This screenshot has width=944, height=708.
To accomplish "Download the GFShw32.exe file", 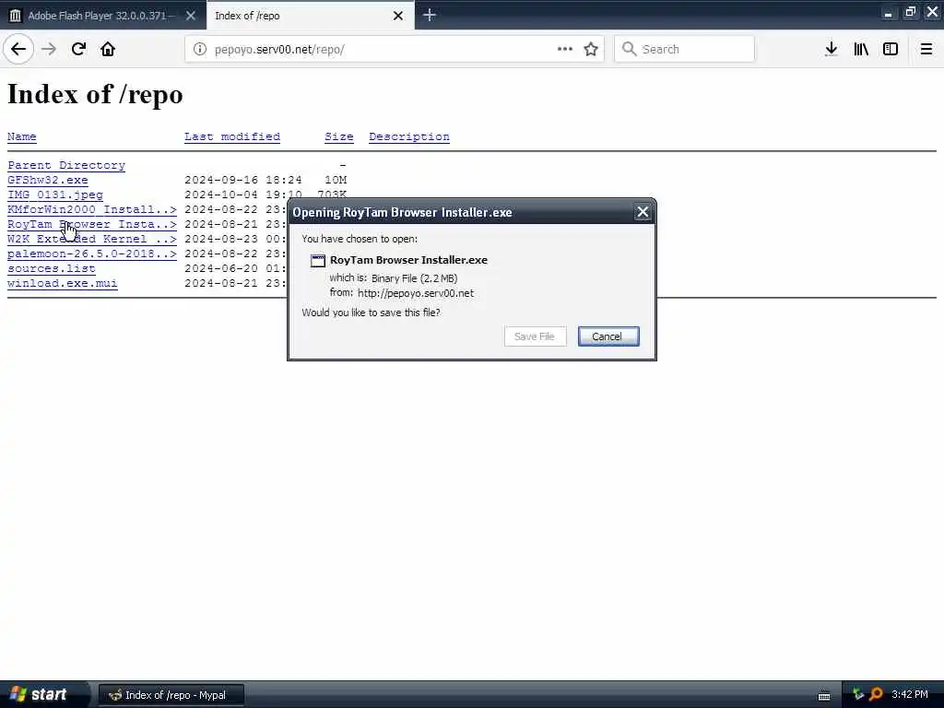I will 48,180.
